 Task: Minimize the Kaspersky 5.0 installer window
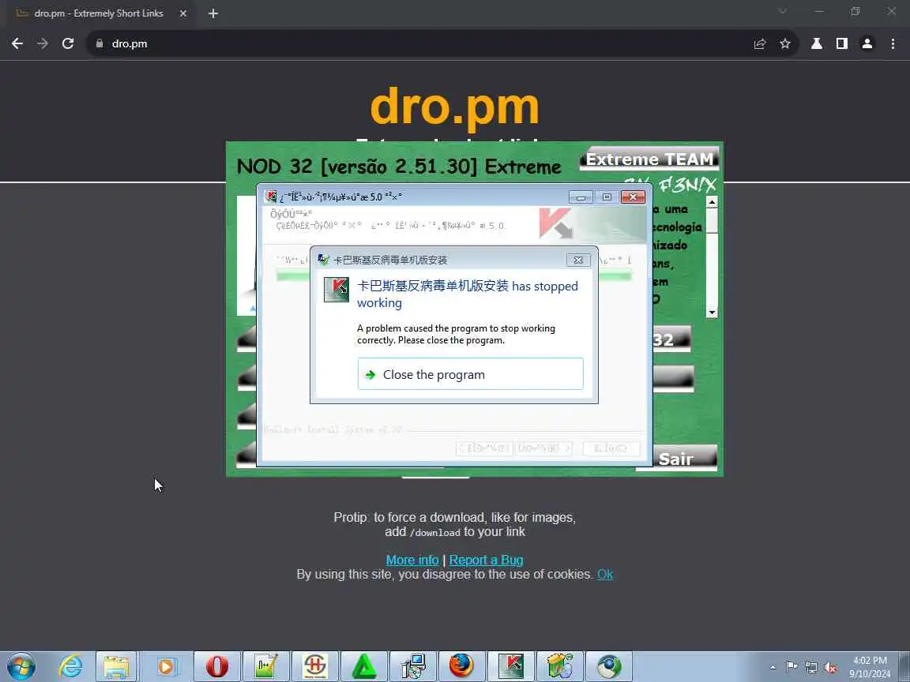(581, 197)
